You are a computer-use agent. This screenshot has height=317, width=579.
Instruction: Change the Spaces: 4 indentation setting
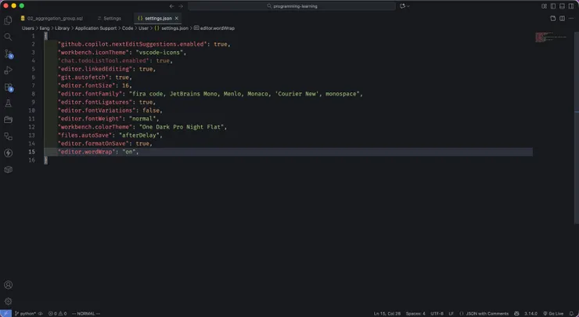[415, 313]
